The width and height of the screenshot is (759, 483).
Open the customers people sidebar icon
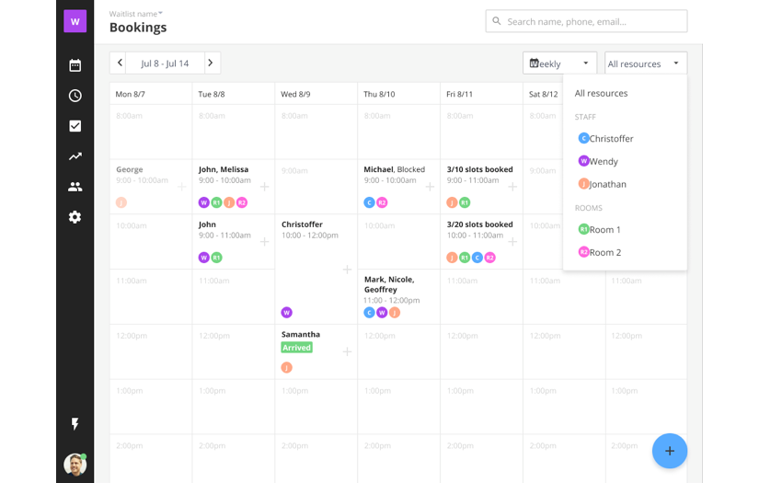75,187
